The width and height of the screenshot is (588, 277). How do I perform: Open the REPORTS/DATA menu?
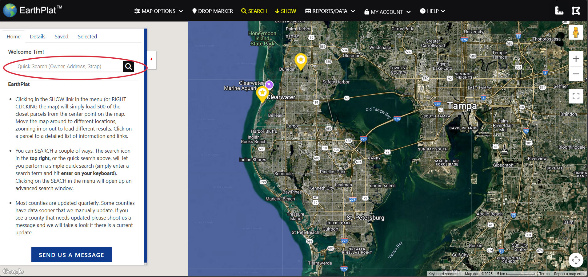(x=330, y=11)
